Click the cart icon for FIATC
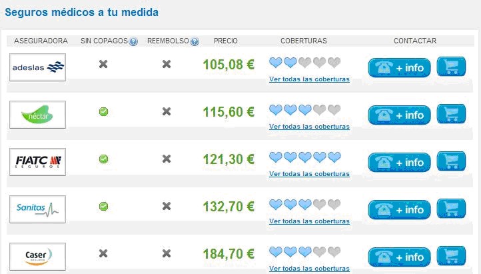 [451, 162]
